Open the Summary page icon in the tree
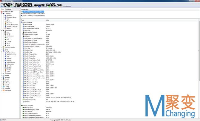The width and height of the screenshot is (200, 121). (x=5, y=15)
